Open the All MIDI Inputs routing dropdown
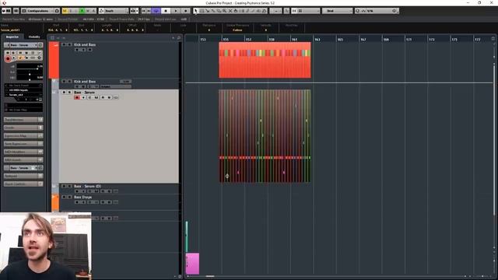The width and height of the screenshot is (498, 280). point(23,90)
